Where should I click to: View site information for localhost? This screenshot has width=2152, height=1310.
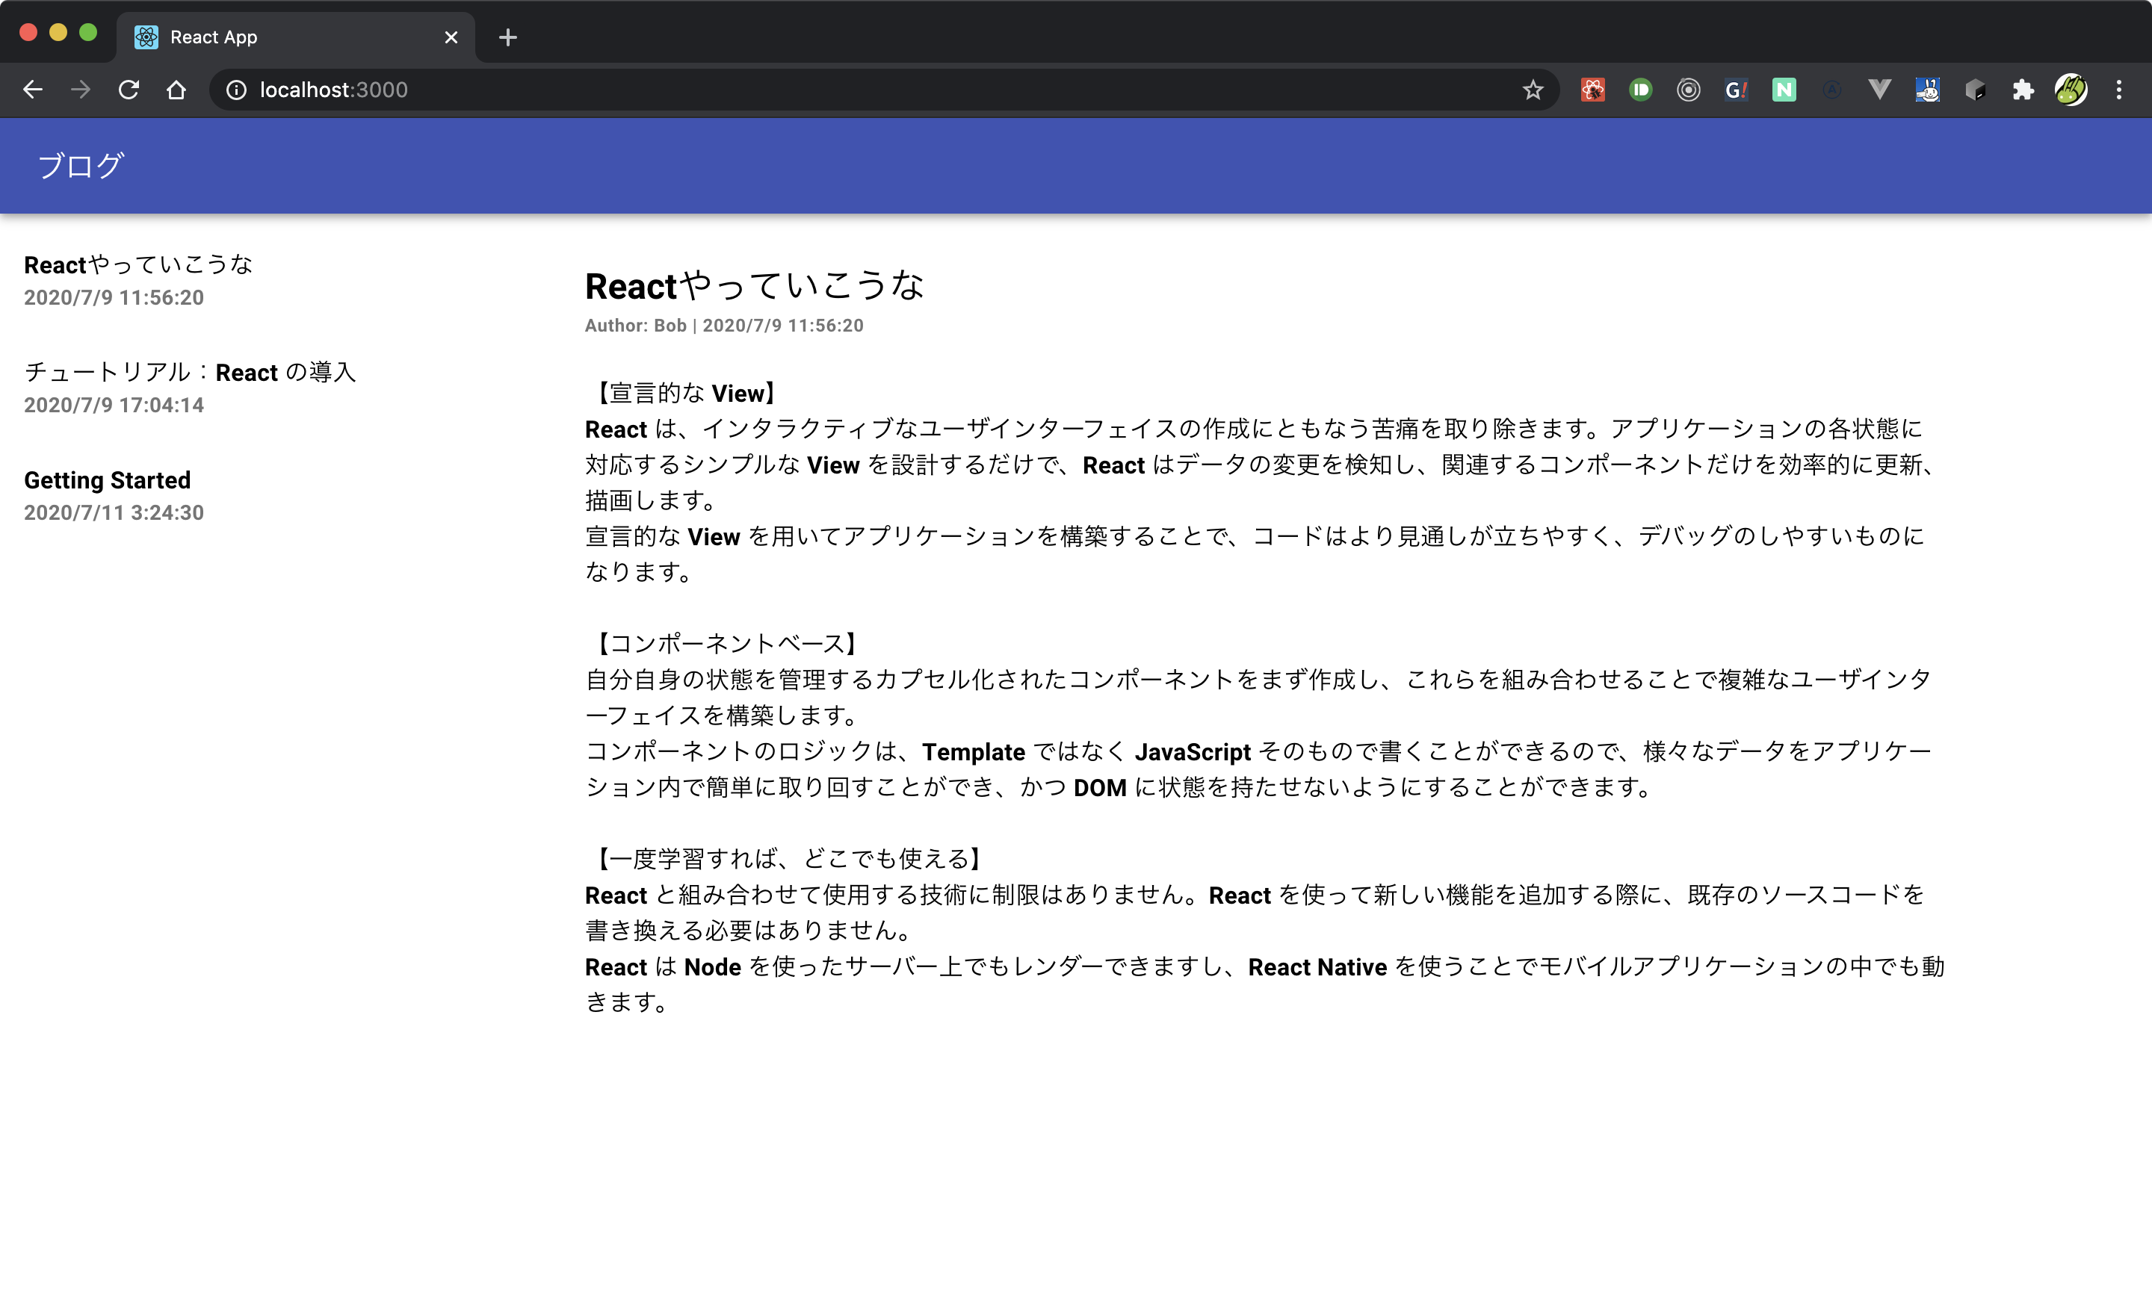pos(236,90)
